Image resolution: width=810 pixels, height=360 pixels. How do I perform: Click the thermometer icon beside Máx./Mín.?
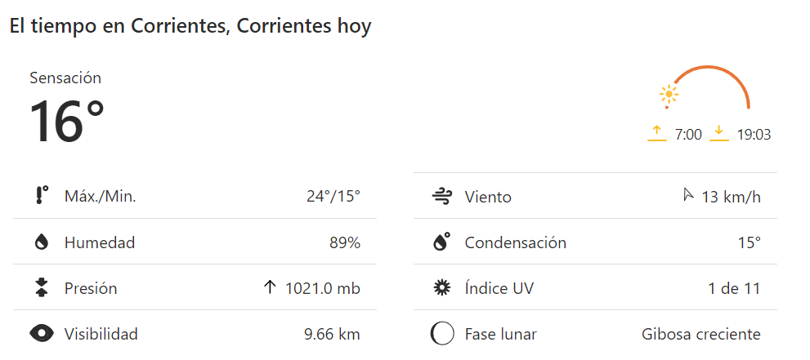(x=42, y=196)
